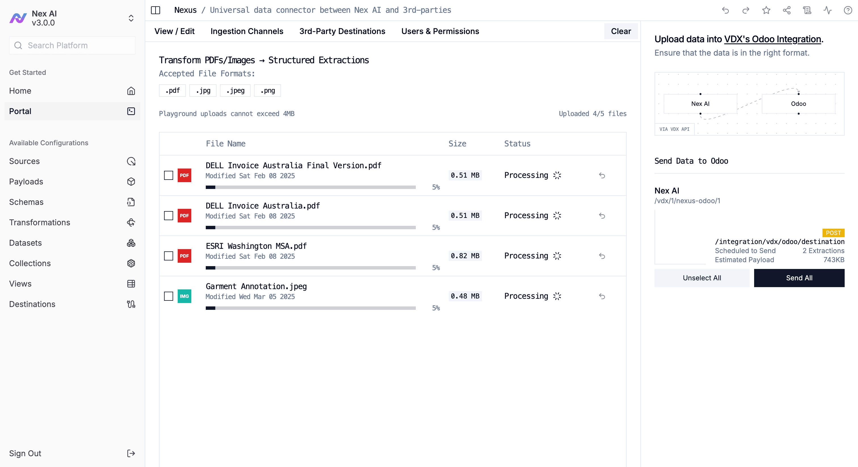858x467 pixels.
Task: Open the VDX's Odoo Integration link
Action: [772, 39]
